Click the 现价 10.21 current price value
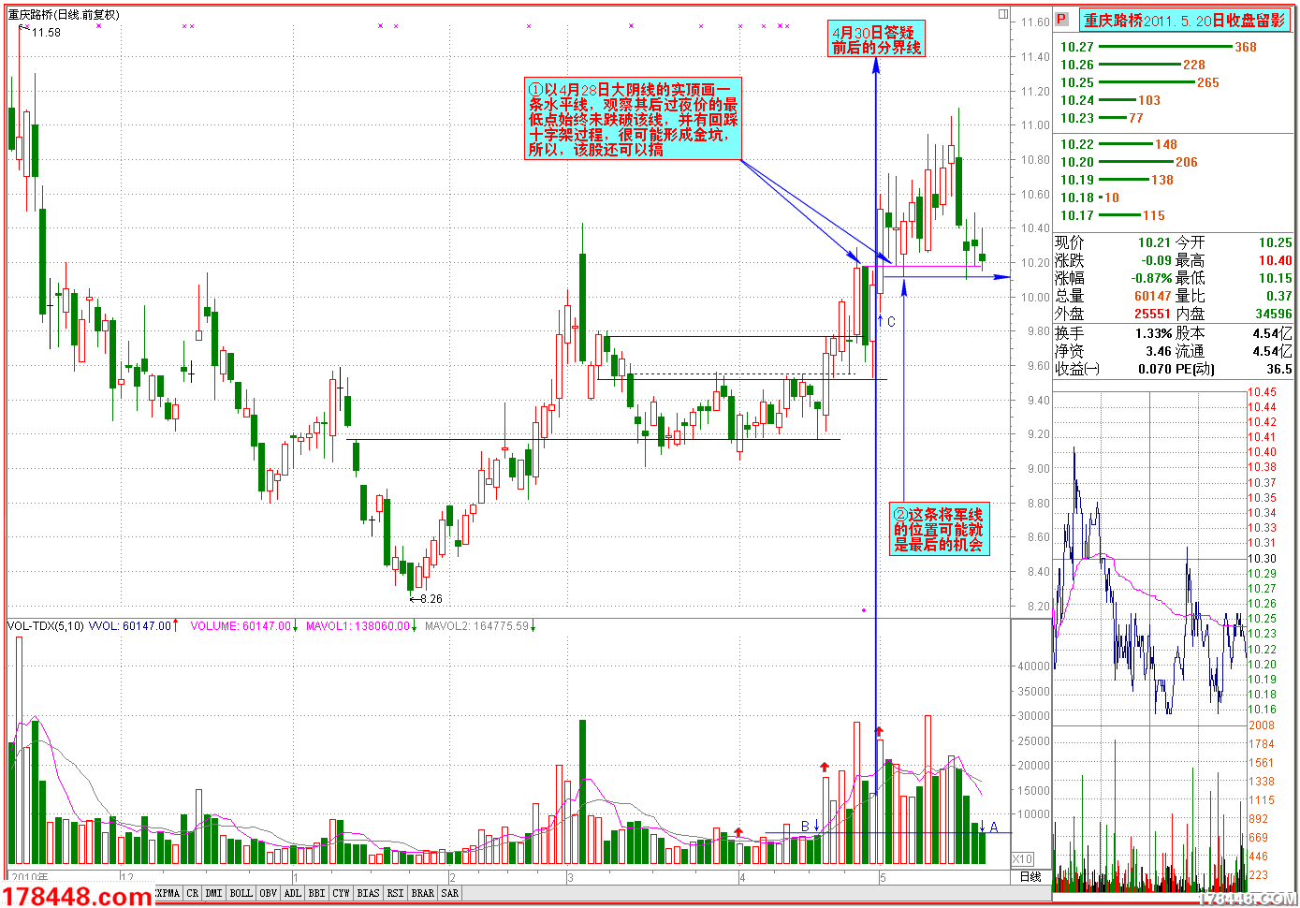Viewport: 1300px width, 908px height. coord(1154,242)
